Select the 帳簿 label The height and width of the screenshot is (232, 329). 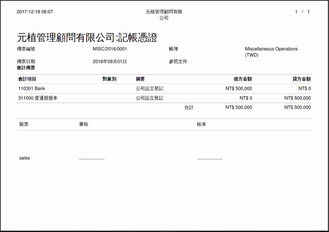tap(173, 49)
